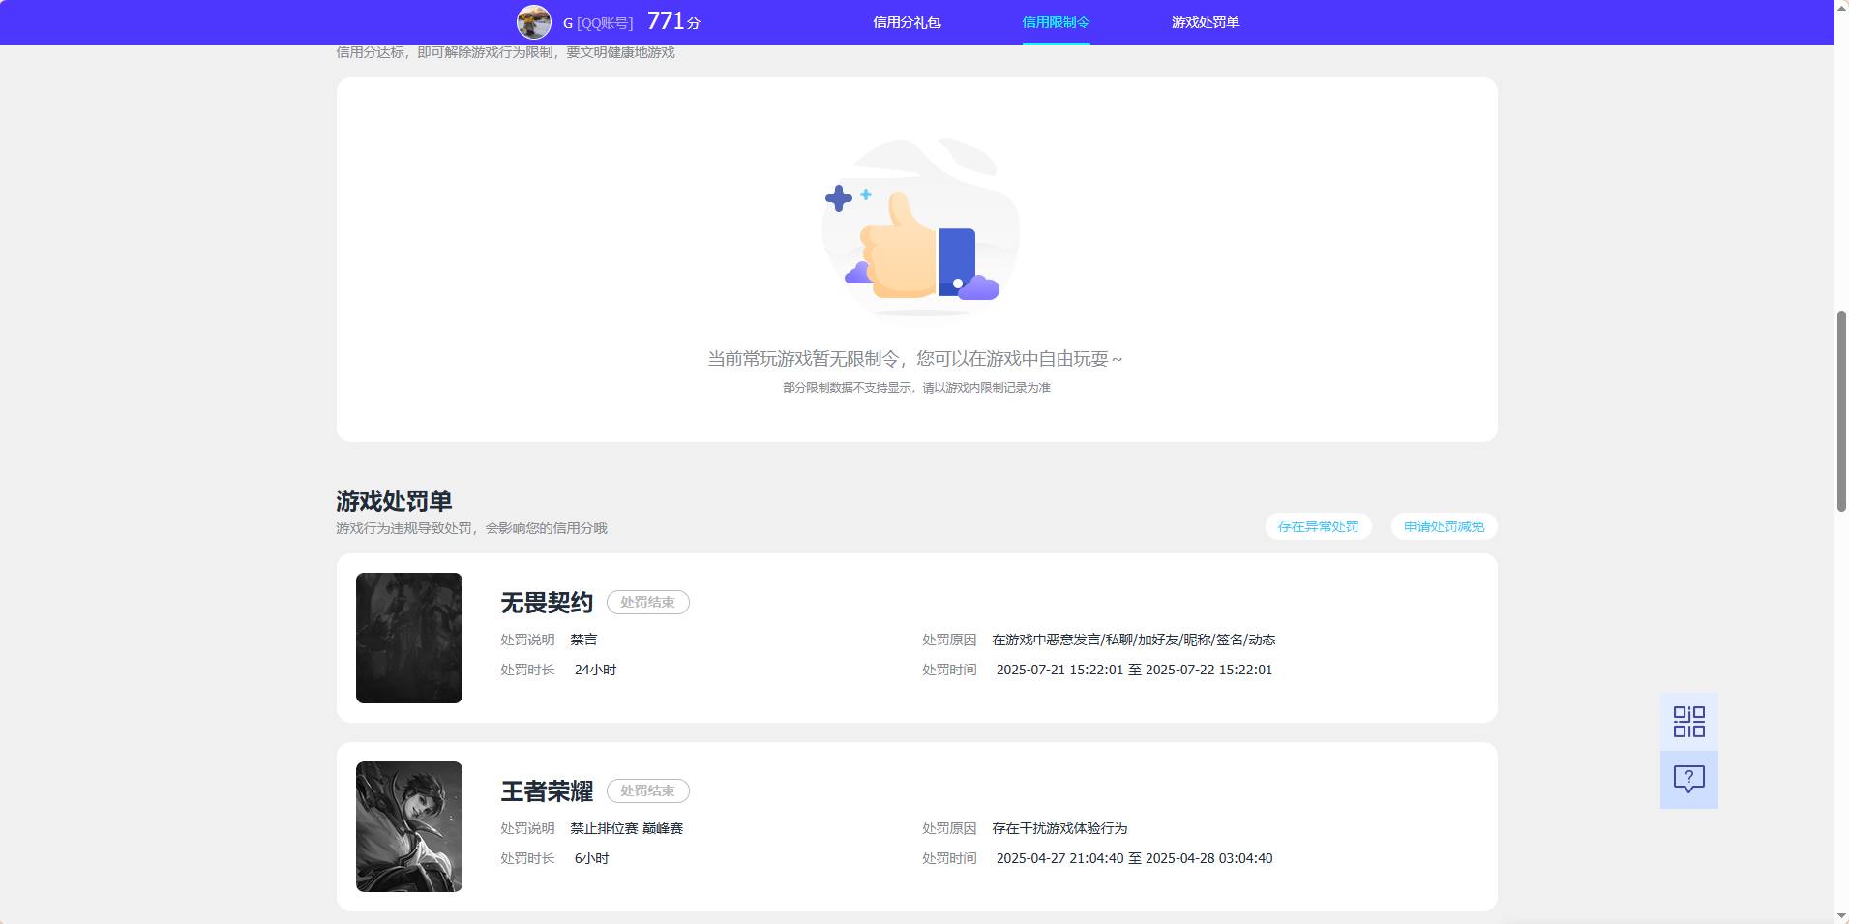The image size is (1849, 924).
Task: Click the 禁止排位赛 巅峰赛 penalty description
Action: point(626,828)
